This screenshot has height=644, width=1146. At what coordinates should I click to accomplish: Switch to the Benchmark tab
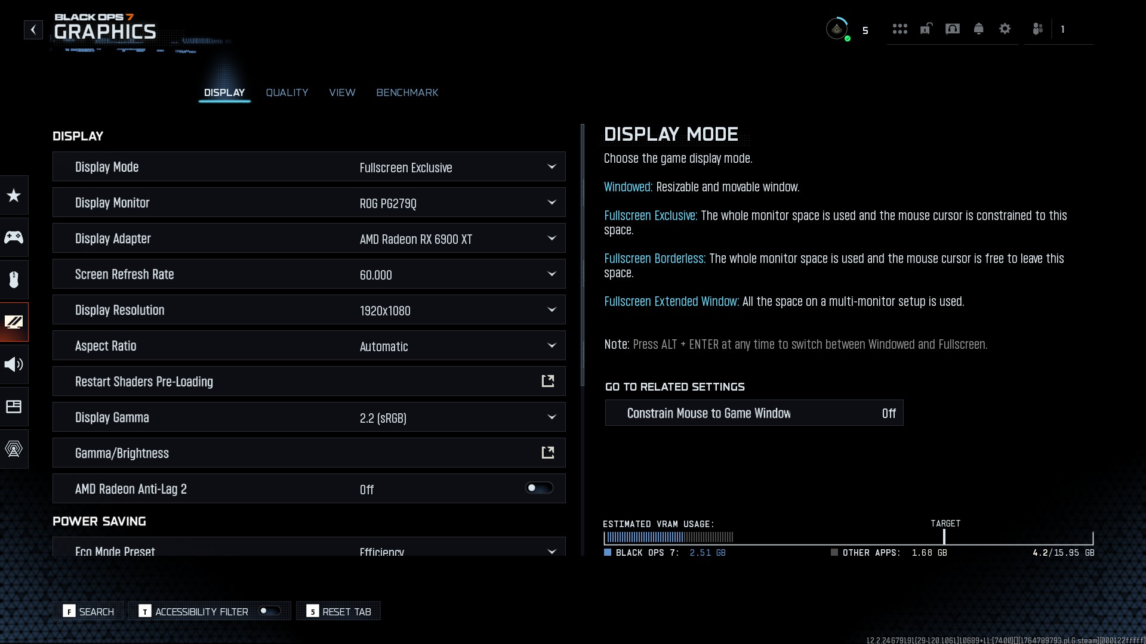click(x=407, y=92)
